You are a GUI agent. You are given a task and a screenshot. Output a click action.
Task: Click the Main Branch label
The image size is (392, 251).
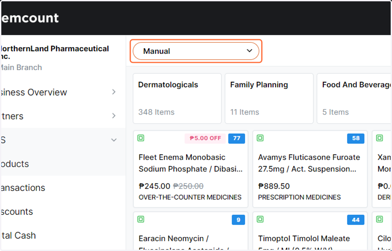coord(21,68)
